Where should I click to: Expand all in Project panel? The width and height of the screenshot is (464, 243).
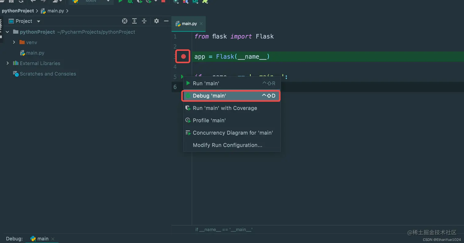134,21
